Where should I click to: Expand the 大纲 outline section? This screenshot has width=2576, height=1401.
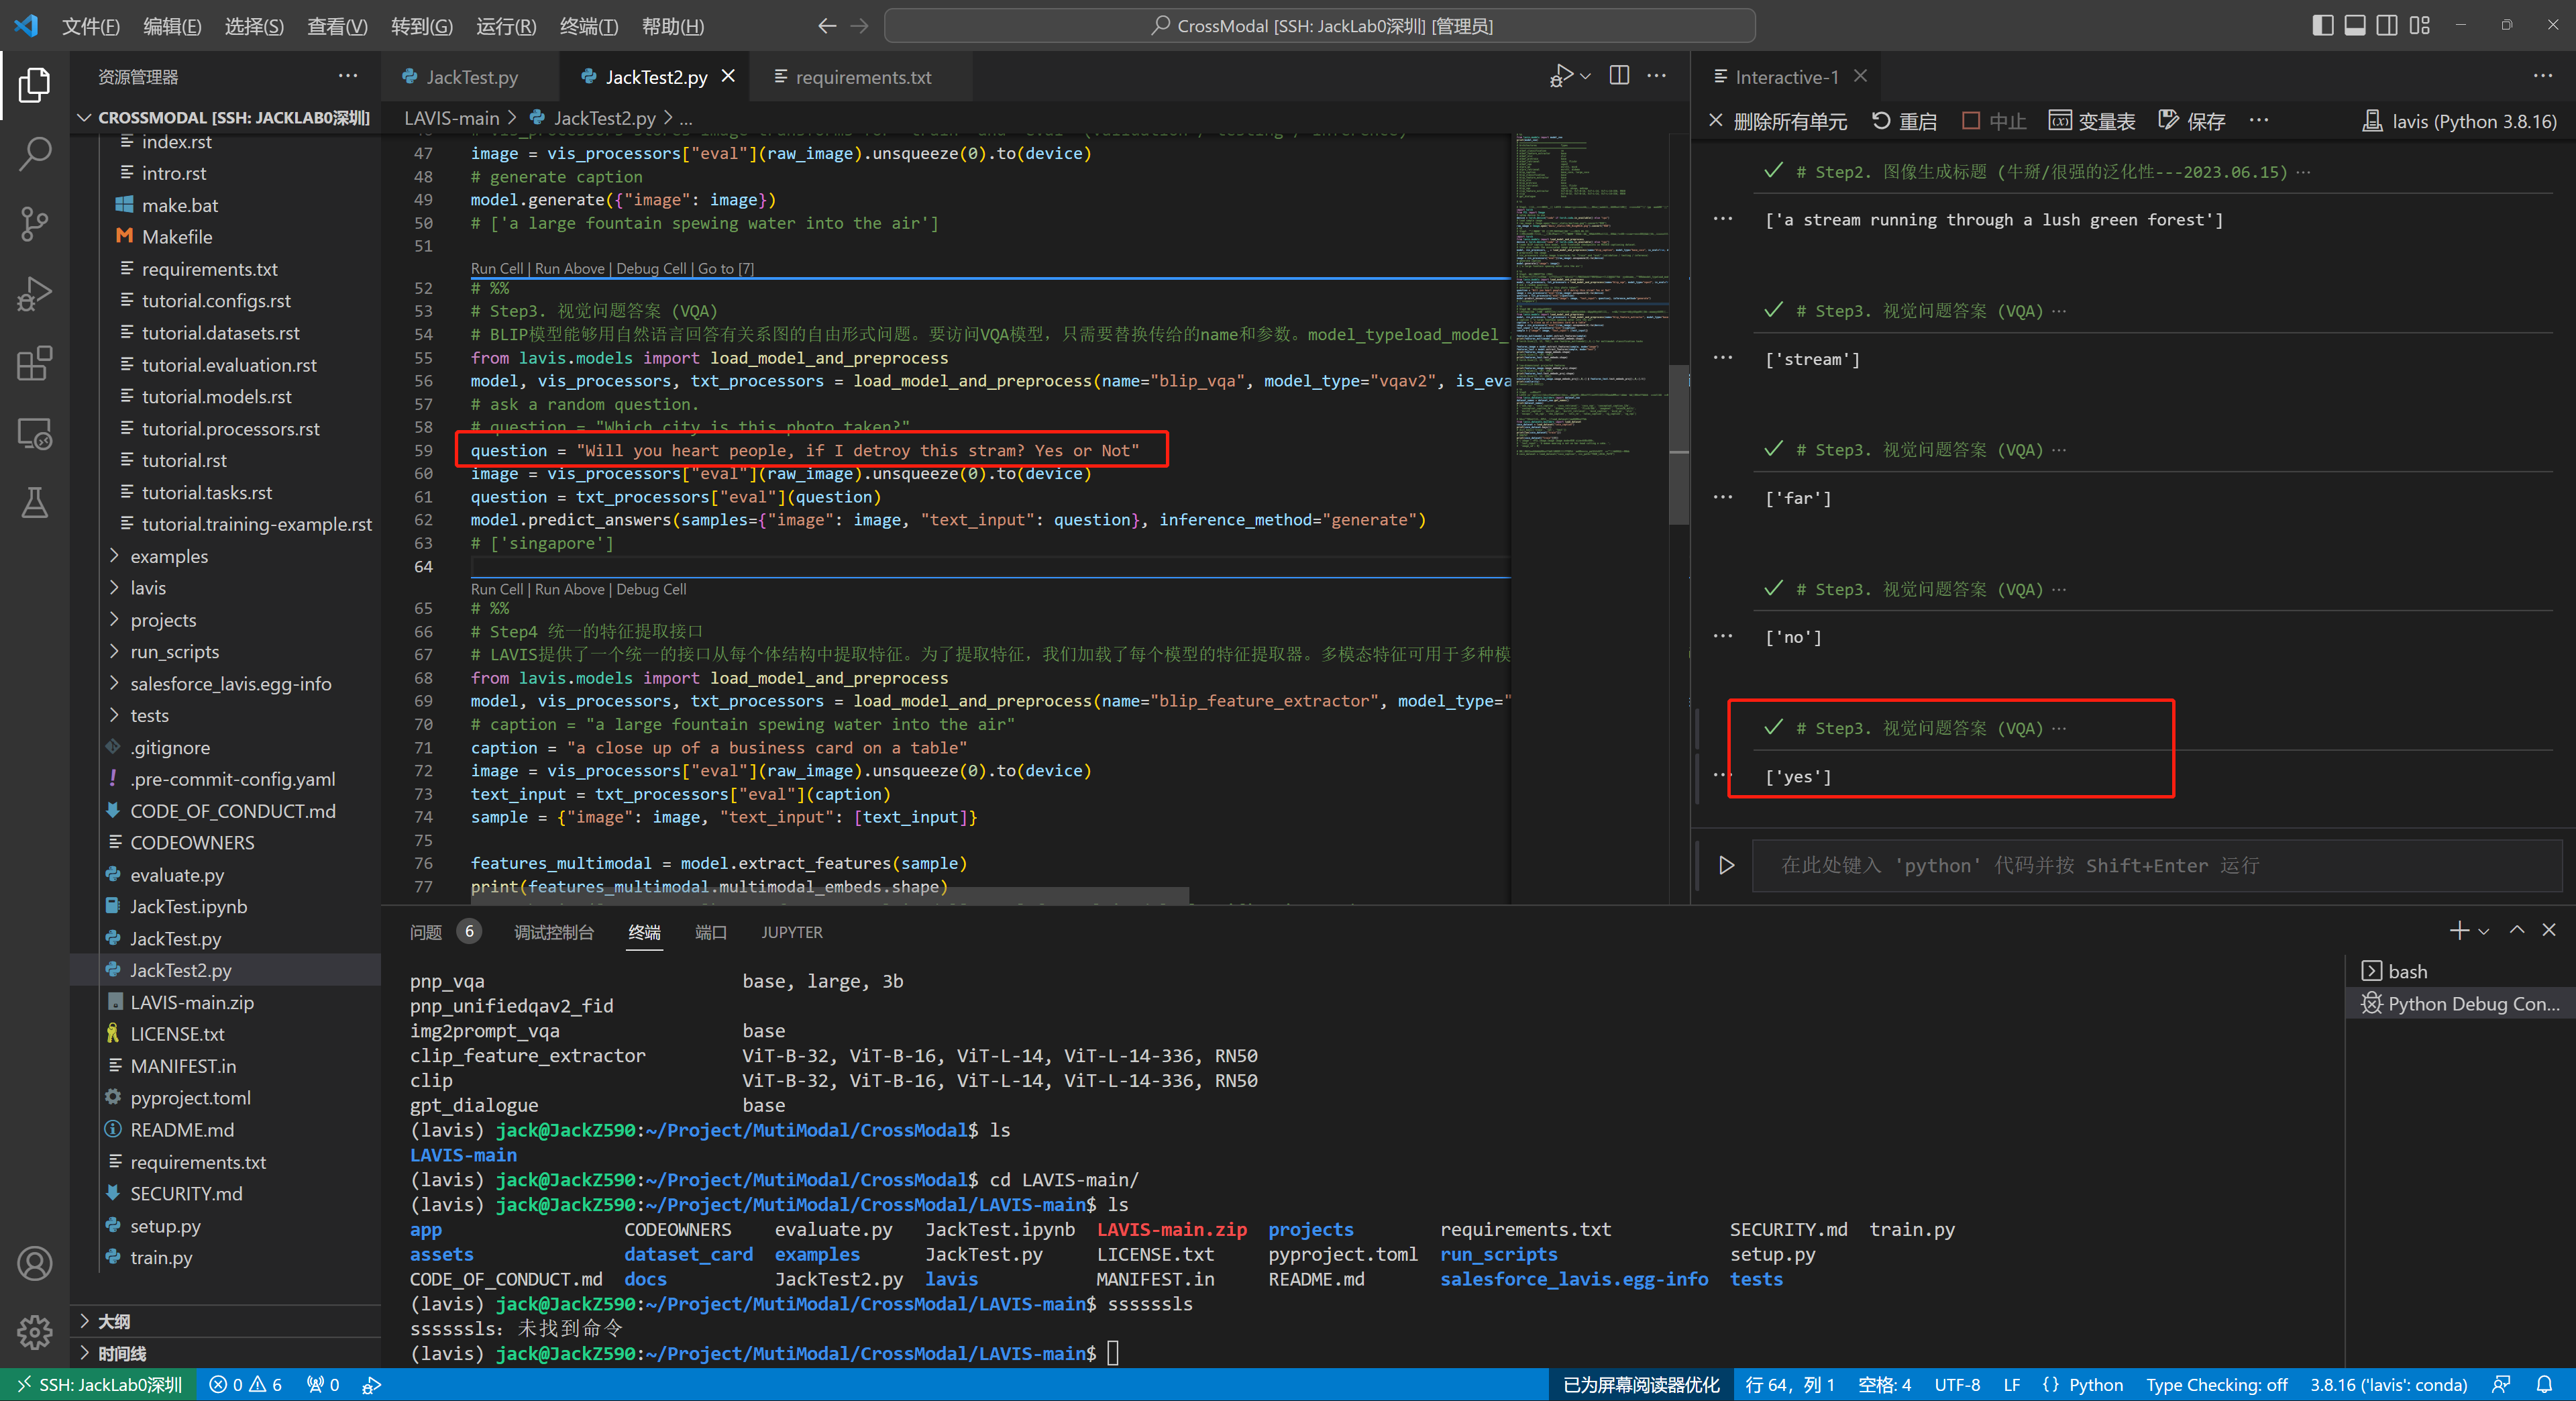(226, 1321)
